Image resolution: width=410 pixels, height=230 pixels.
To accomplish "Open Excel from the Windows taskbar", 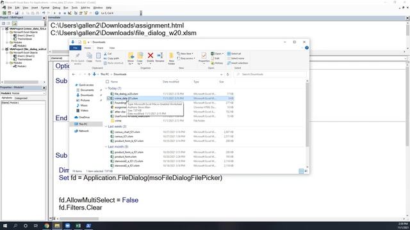I will (78, 226).
